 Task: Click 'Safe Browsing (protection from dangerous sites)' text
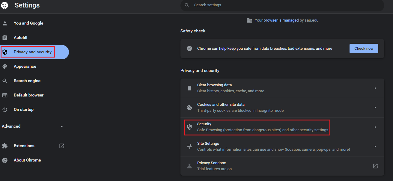(x=239, y=130)
